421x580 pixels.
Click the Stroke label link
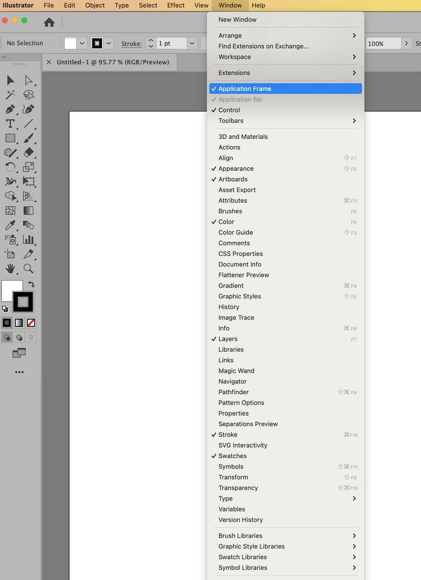[x=132, y=44]
